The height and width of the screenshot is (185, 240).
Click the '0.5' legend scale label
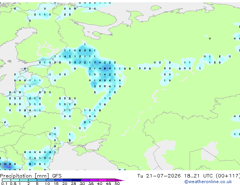[x=13, y=183]
